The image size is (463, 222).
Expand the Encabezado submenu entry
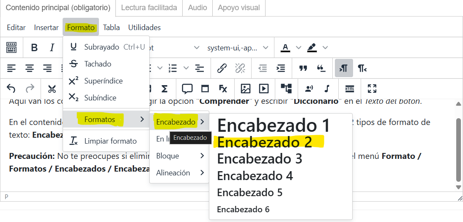coord(179,122)
